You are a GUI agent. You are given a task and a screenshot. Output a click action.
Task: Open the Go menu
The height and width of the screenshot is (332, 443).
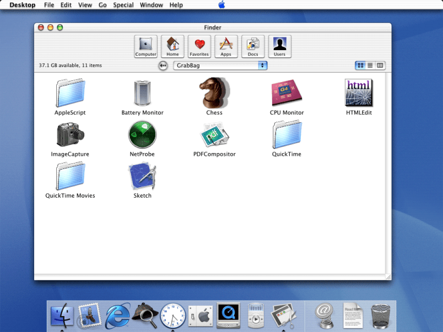pyautogui.click(x=102, y=5)
